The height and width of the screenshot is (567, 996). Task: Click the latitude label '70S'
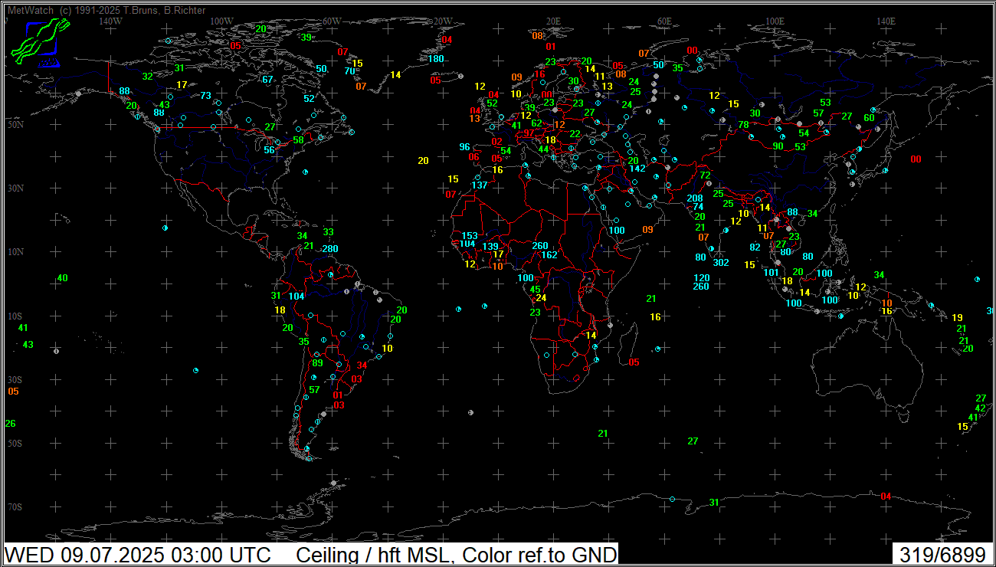pyautogui.click(x=15, y=507)
